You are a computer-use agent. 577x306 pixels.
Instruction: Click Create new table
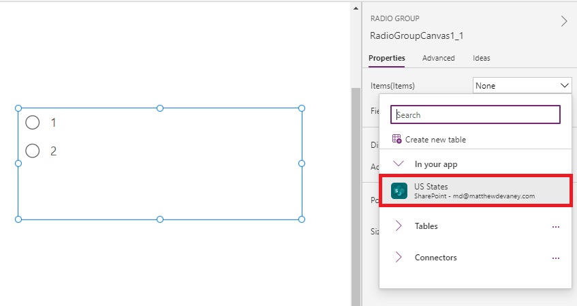pos(435,140)
